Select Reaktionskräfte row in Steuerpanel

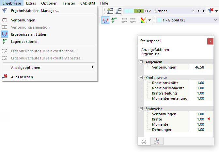coord(179,83)
